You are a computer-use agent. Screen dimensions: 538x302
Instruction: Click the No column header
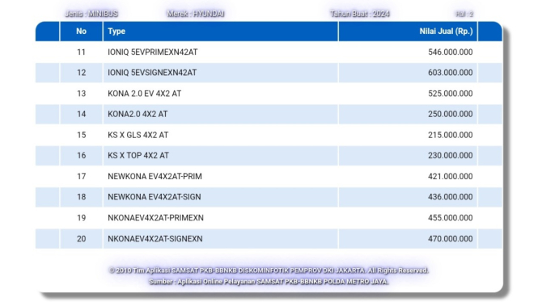(x=82, y=31)
